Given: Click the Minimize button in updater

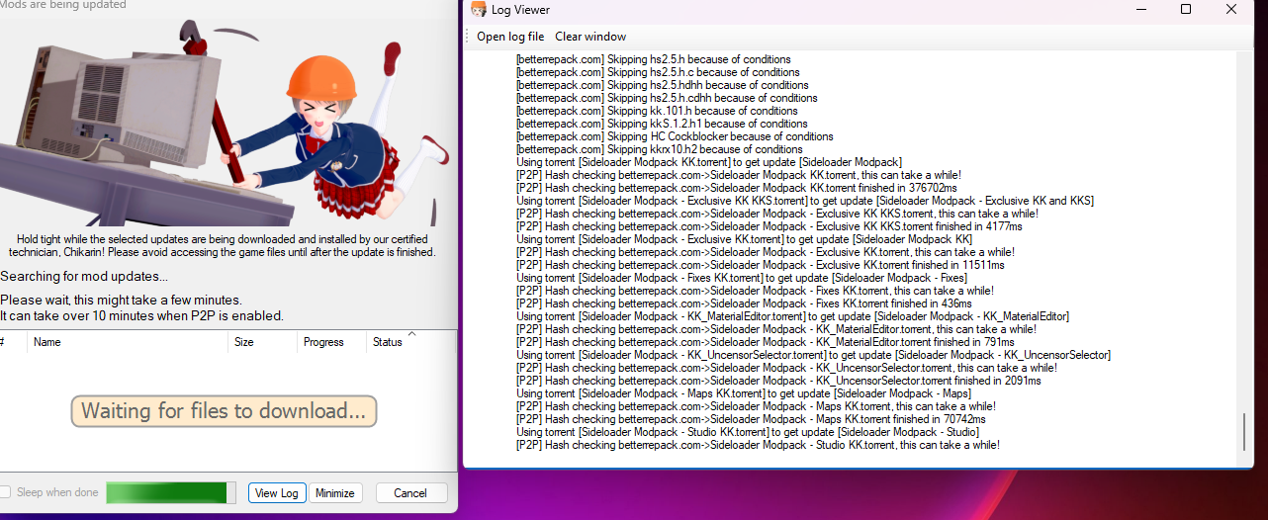Looking at the screenshot, I should coord(336,493).
